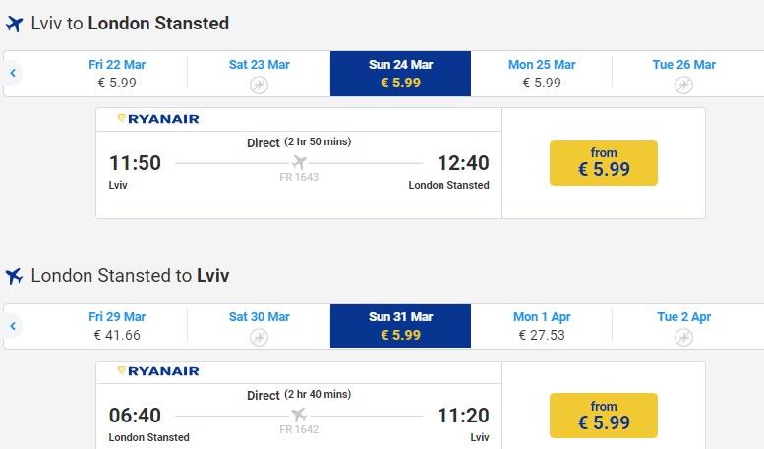Click the airplane icon beside London Stansted to Lviv

(x=14, y=276)
